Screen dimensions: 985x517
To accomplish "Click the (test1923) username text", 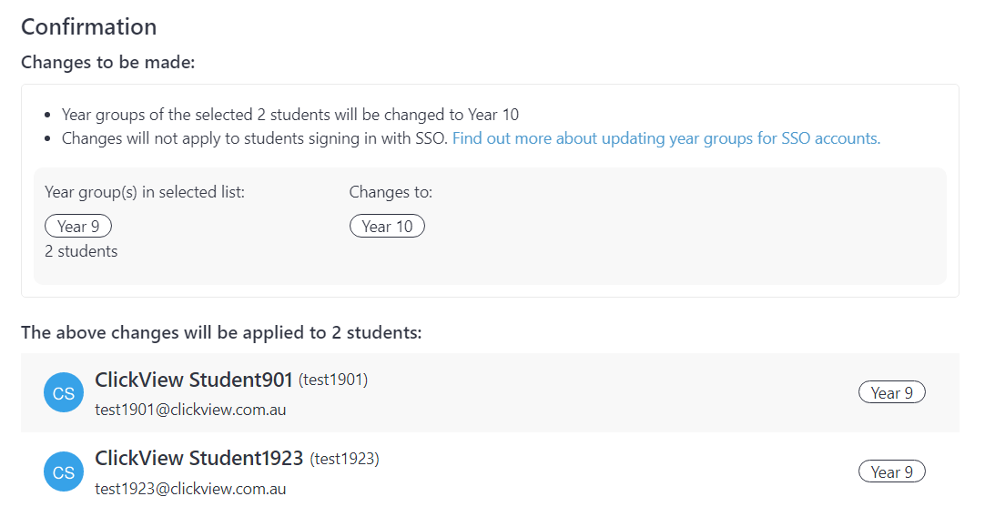I will (344, 460).
